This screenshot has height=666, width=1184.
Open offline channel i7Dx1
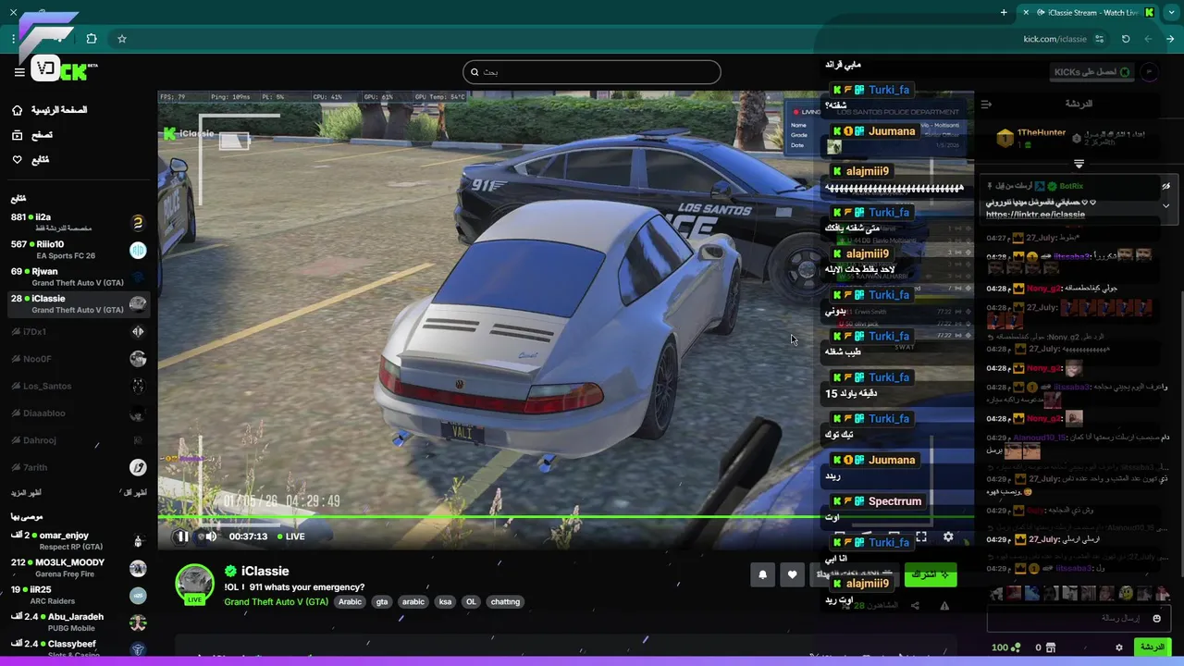(x=79, y=331)
